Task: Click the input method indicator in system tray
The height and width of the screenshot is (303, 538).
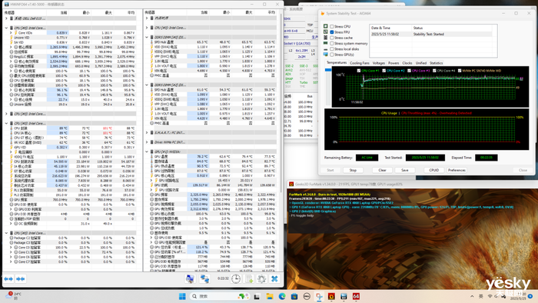Action: [481, 296]
